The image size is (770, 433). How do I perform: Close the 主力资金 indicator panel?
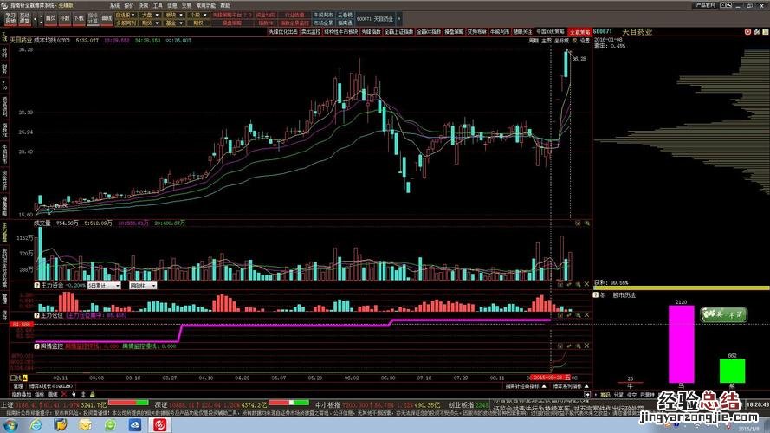coord(586,284)
